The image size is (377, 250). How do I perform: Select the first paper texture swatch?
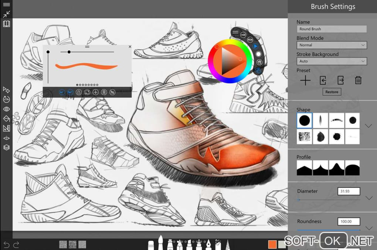[x=63, y=244]
